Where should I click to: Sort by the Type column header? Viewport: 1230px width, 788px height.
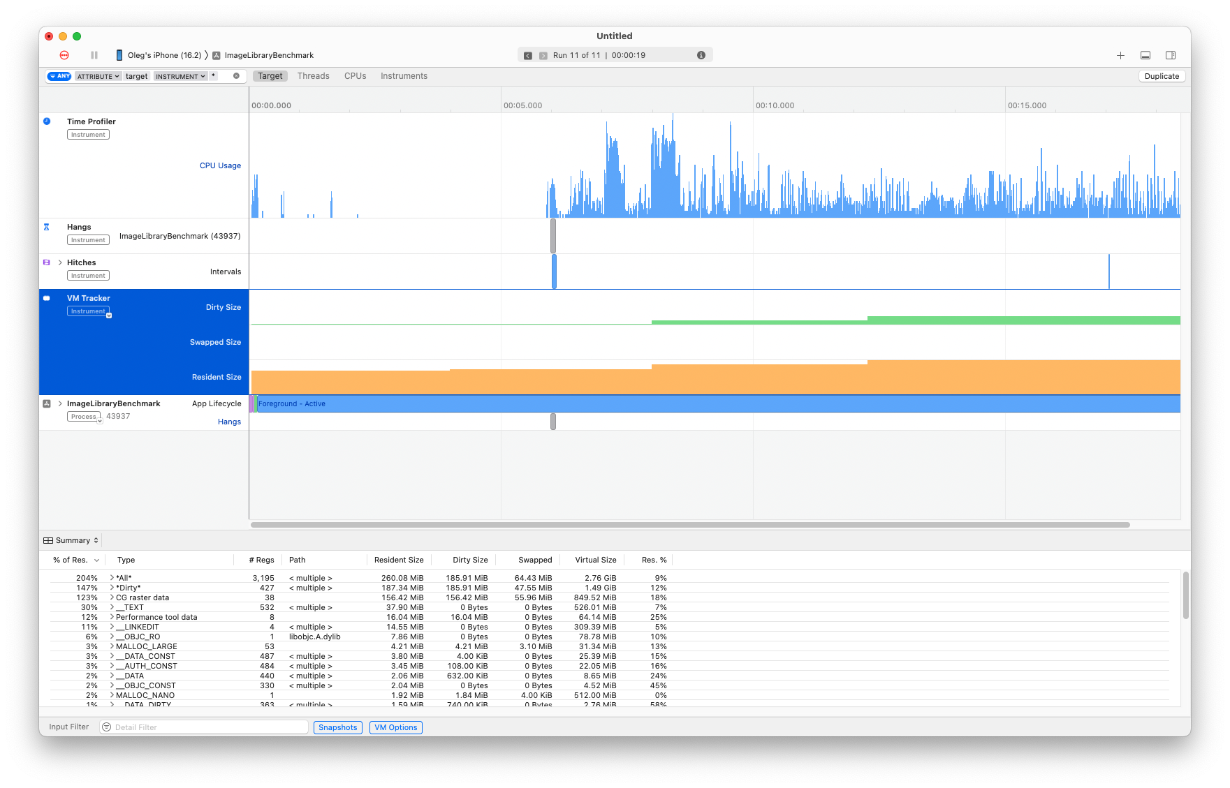click(x=126, y=560)
